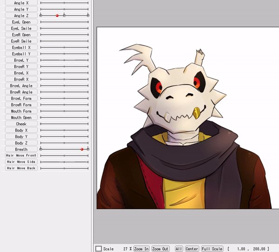The height and width of the screenshot is (252, 279).
Task: Select the Mouth Open parameter
Action: click(21, 118)
